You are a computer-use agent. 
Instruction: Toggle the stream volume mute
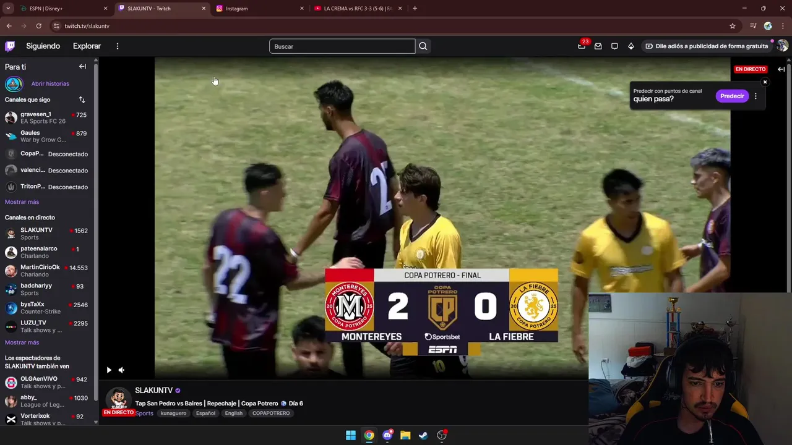click(x=121, y=370)
